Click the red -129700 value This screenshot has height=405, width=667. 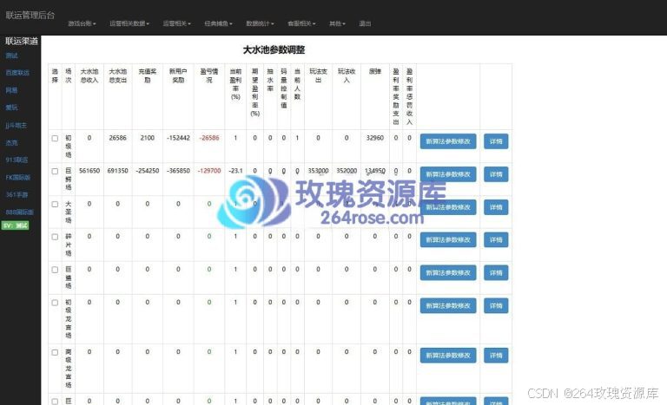[209, 171]
